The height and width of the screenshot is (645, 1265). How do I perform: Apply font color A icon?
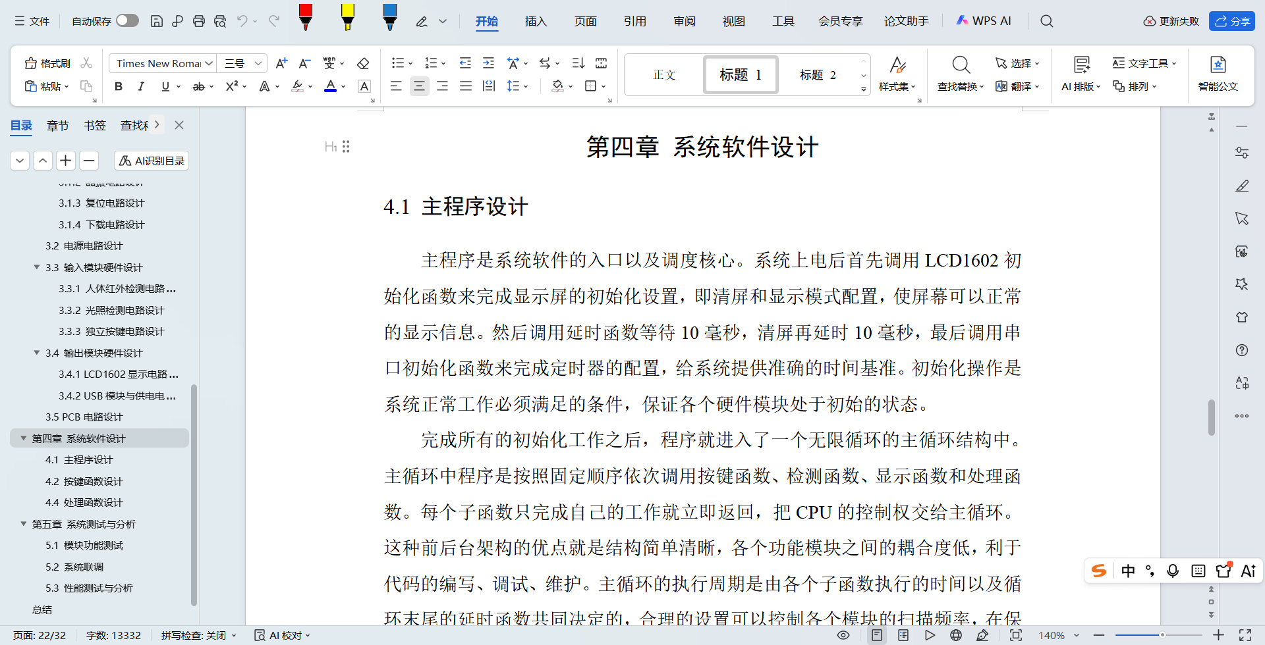click(331, 86)
